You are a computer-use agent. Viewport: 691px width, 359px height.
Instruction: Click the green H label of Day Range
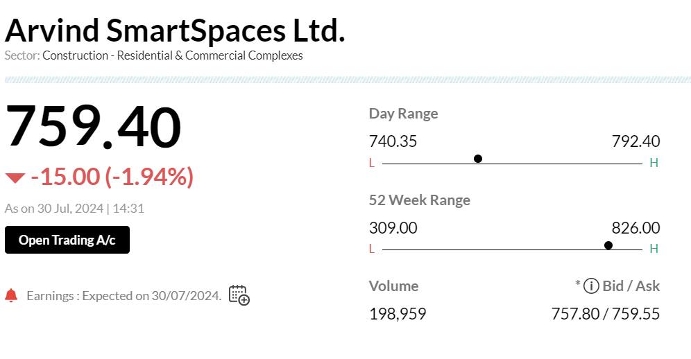(654, 164)
